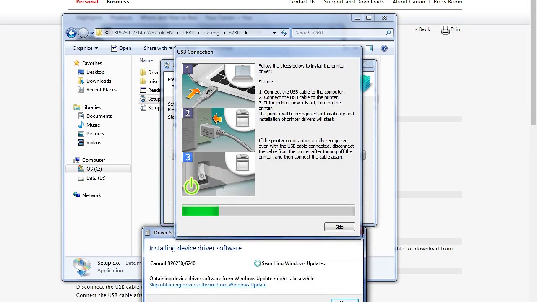Open the Organize menu in Explorer
The width and height of the screenshot is (537, 302).
[85, 48]
